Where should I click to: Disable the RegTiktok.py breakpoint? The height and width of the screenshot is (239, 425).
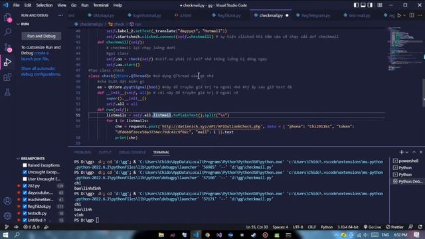[x=25, y=206]
